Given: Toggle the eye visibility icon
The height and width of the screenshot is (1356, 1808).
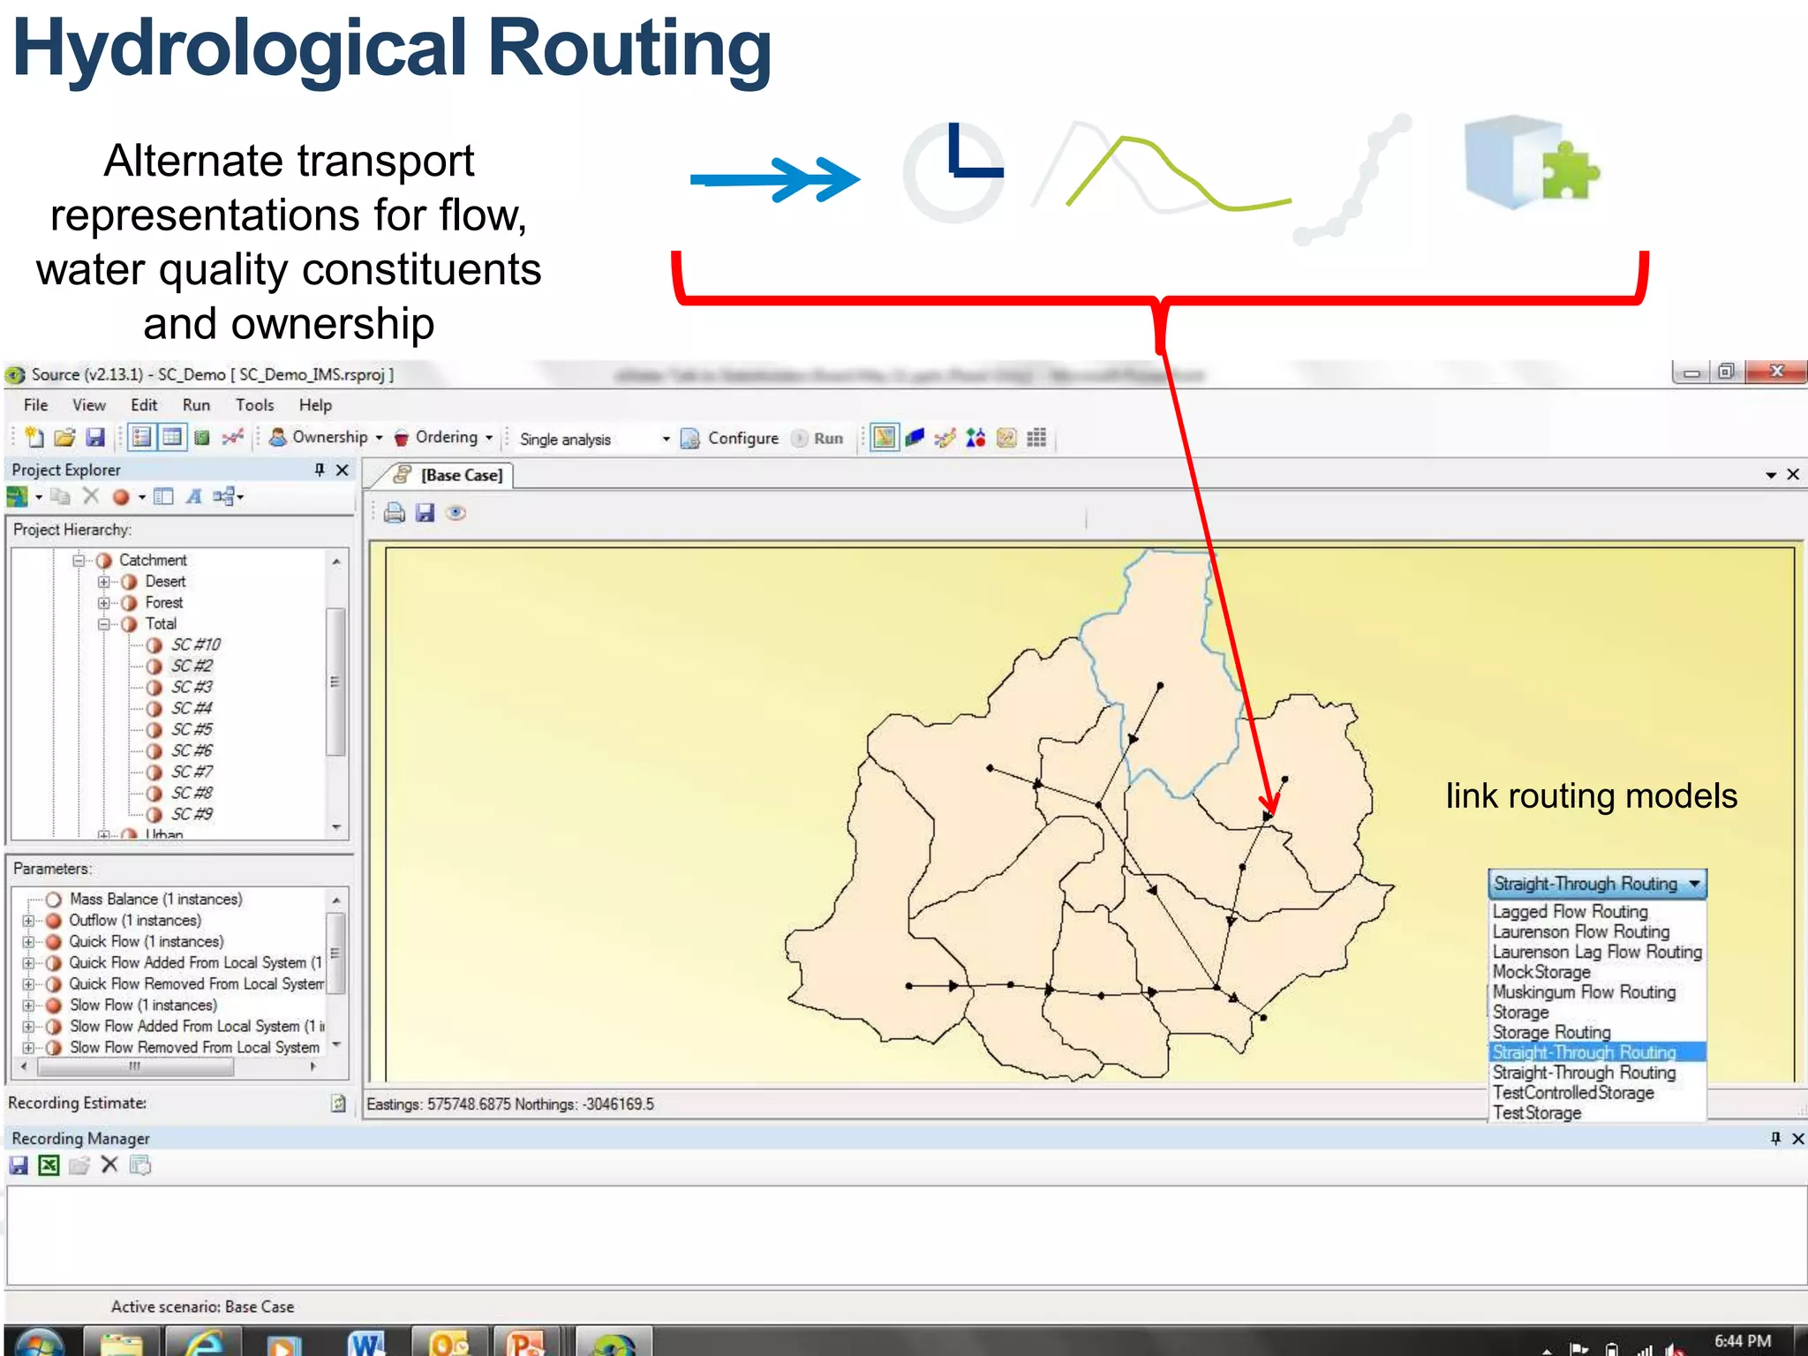Looking at the screenshot, I should click(x=456, y=513).
